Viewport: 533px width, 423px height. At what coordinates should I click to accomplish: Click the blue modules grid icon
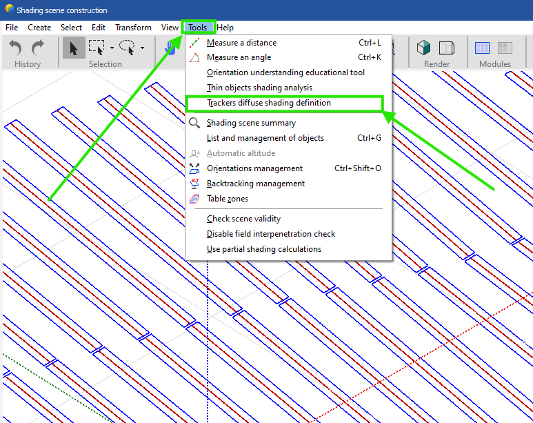click(482, 48)
